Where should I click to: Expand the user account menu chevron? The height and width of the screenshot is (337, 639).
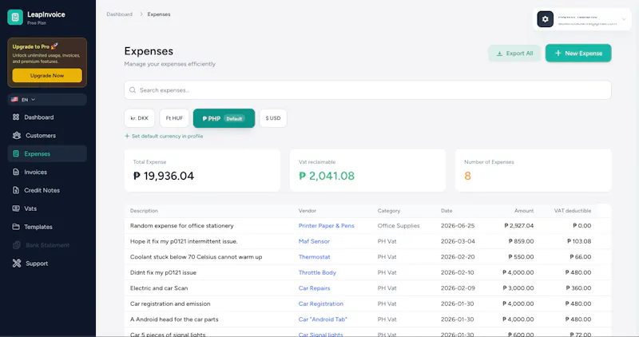tap(624, 19)
